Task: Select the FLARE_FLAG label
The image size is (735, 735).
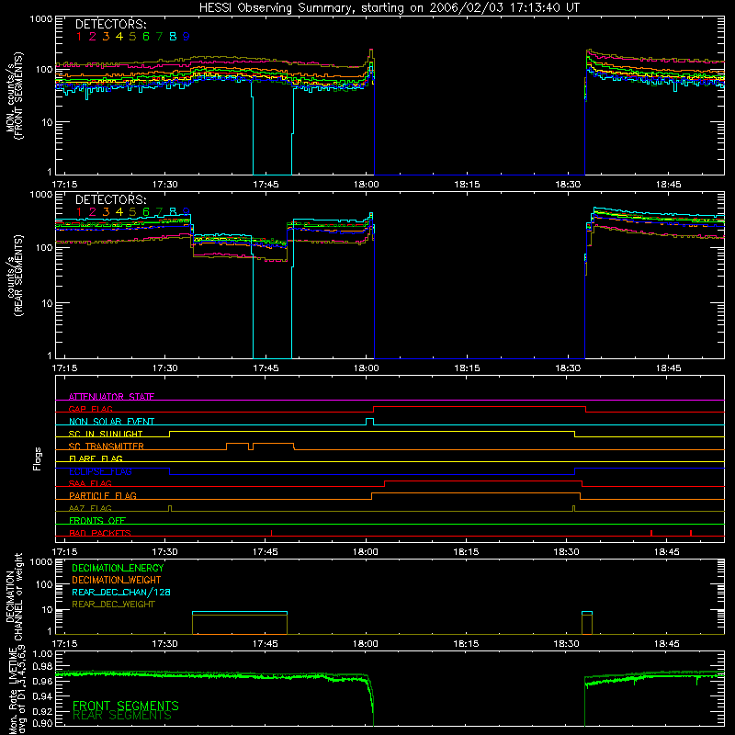Action: point(96,458)
